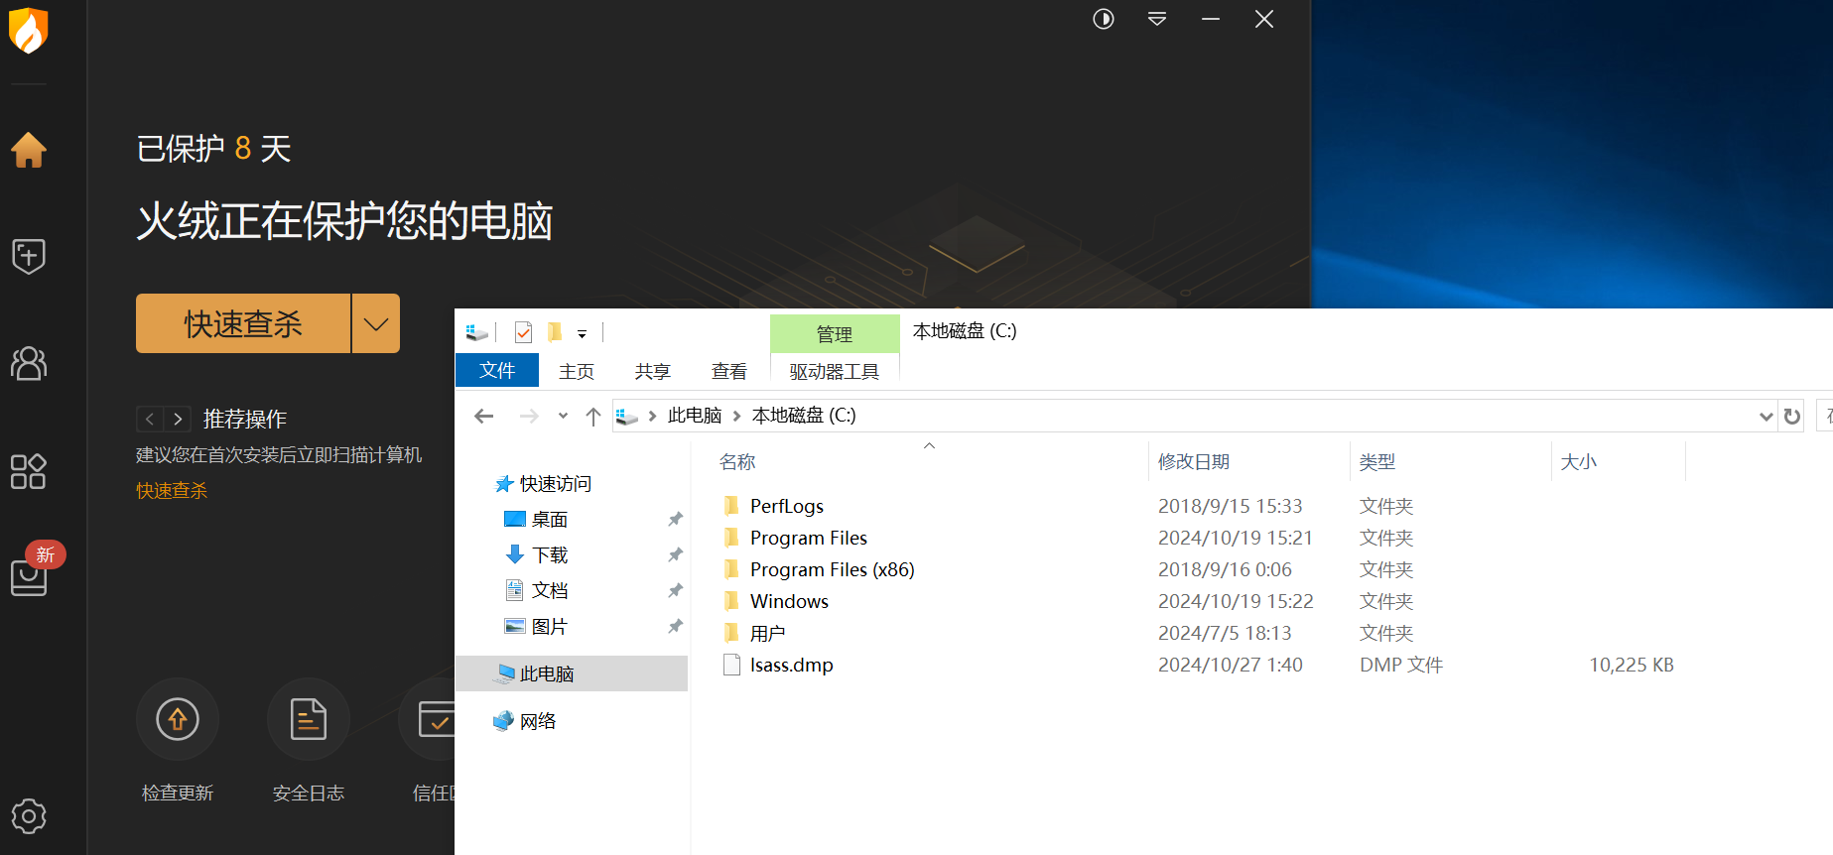
Task: Show previous recommended action
Action: pyautogui.click(x=150, y=419)
